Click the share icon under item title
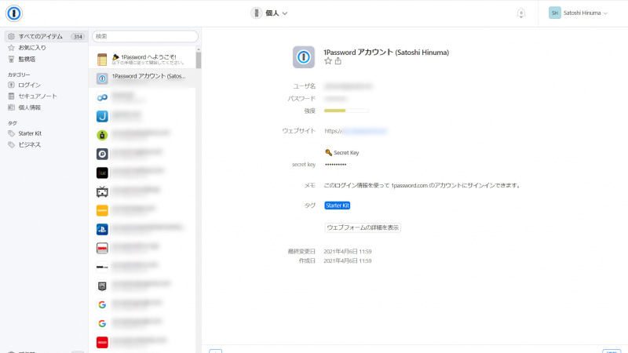 pyautogui.click(x=338, y=61)
